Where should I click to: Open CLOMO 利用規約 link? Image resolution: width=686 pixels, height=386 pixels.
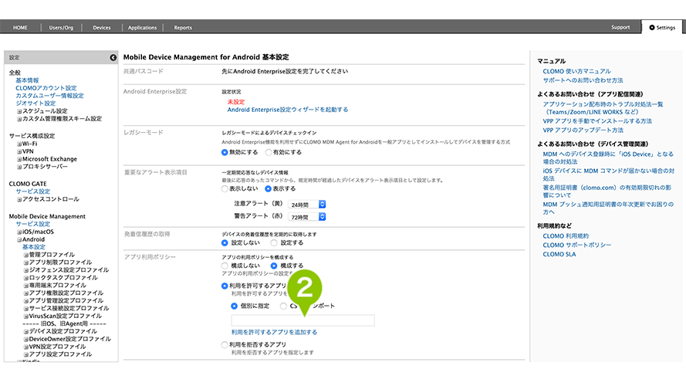pyautogui.click(x=566, y=236)
